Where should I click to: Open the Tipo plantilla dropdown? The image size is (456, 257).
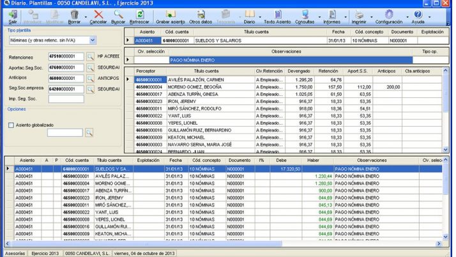(93, 40)
